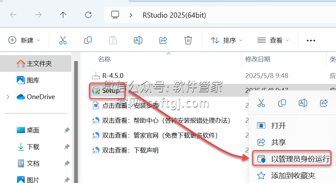Go forward with the right arrow button

(38, 15)
